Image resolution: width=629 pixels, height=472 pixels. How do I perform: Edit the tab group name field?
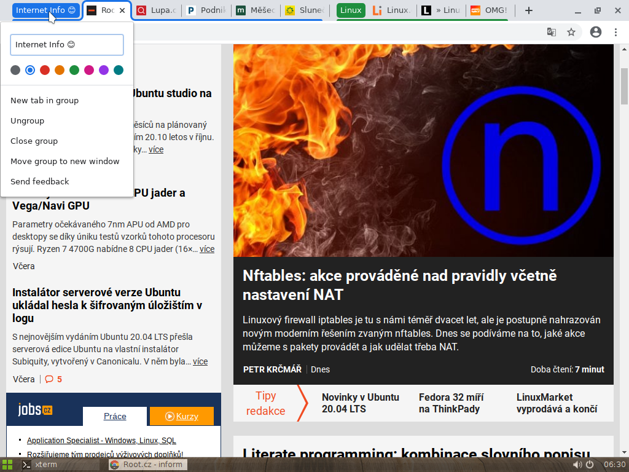click(65, 44)
